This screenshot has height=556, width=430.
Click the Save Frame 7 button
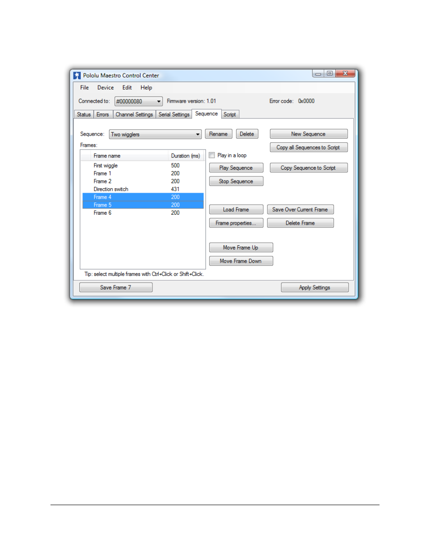tap(116, 288)
